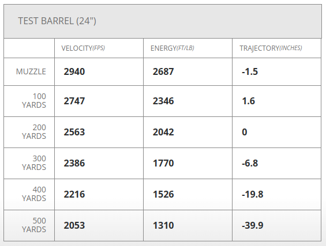326x246 pixels.
Task: Select muzzle energy value 2687
Action: coord(163,71)
